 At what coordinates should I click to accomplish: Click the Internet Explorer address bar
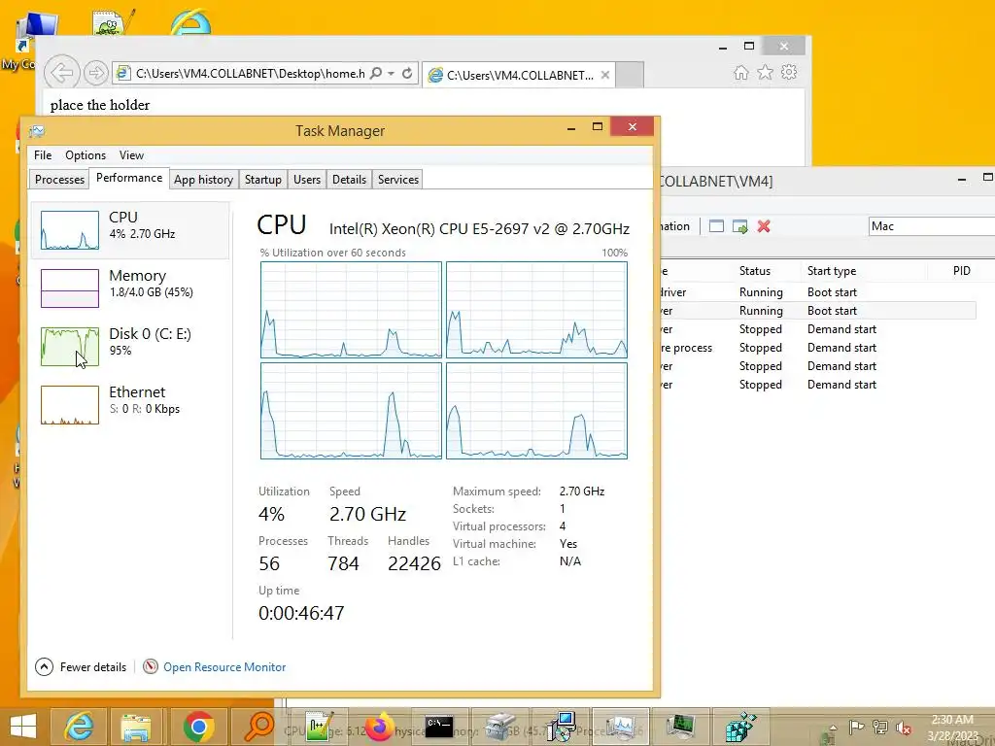pyautogui.click(x=250, y=74)
